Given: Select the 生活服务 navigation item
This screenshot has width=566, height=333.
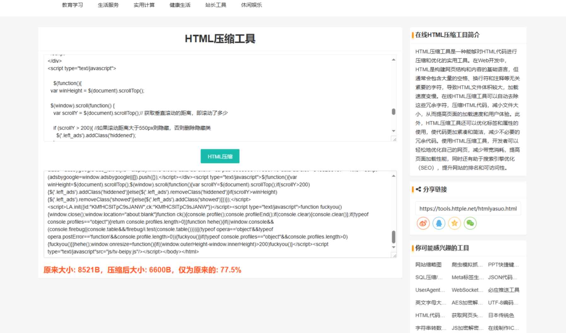Looking at the screenshot, I should click(x=108, y=5).
